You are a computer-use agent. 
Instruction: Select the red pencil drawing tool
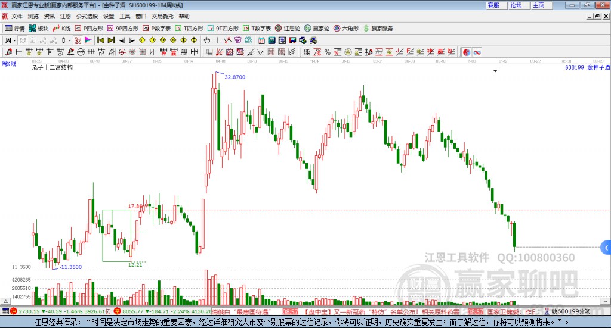point(8,52)
